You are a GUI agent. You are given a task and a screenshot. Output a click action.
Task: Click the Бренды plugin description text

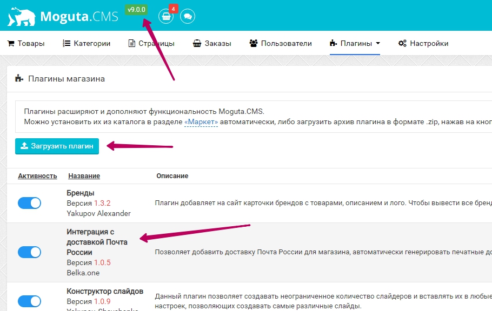coord(323,203)
